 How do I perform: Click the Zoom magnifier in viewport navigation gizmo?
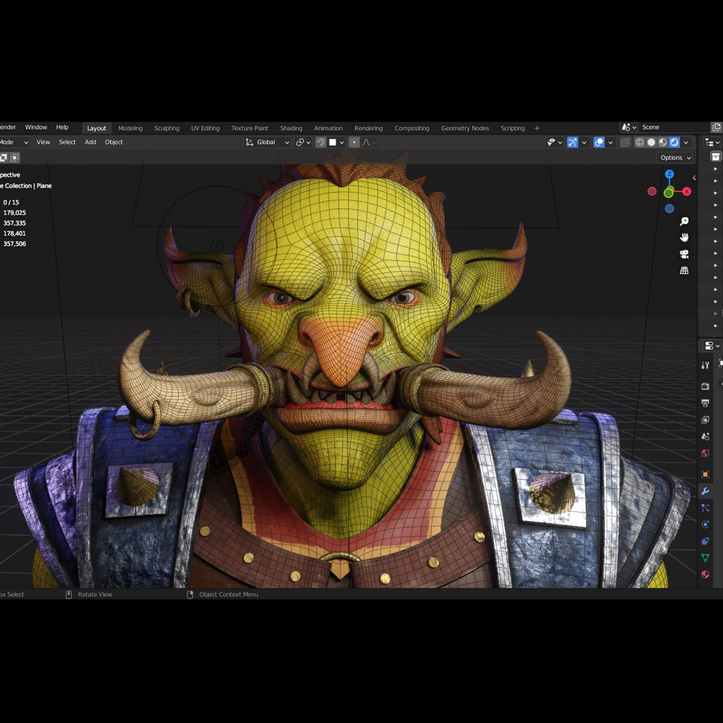coord(685,221)
